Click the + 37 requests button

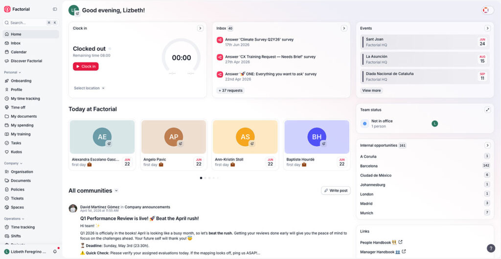(x=230, y=90)
